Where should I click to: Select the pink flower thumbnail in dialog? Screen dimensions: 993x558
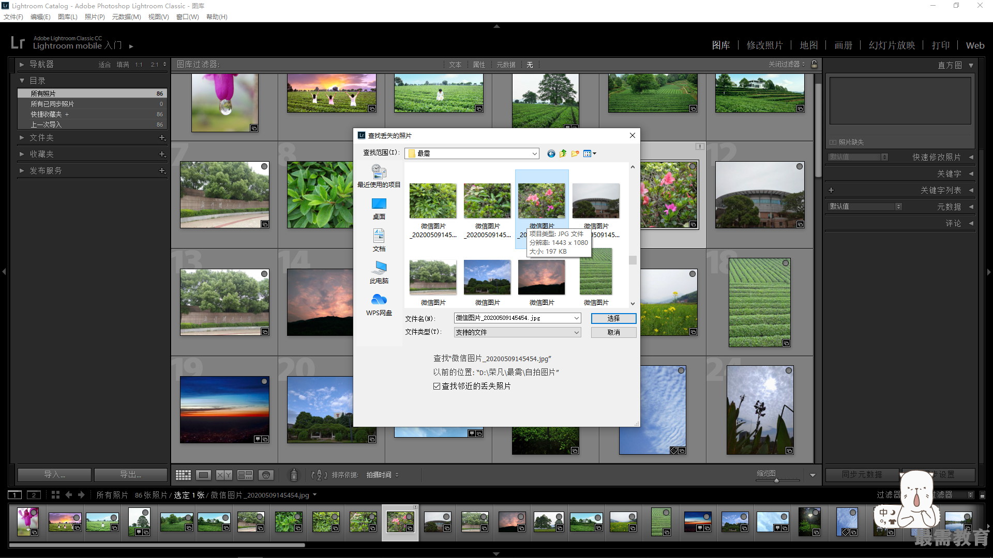[x=541, y=200]
